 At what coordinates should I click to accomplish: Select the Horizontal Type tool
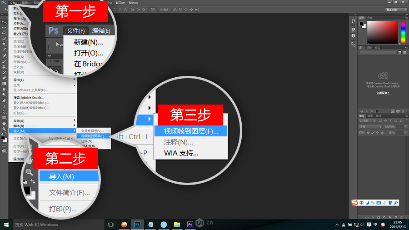(4, 106)
